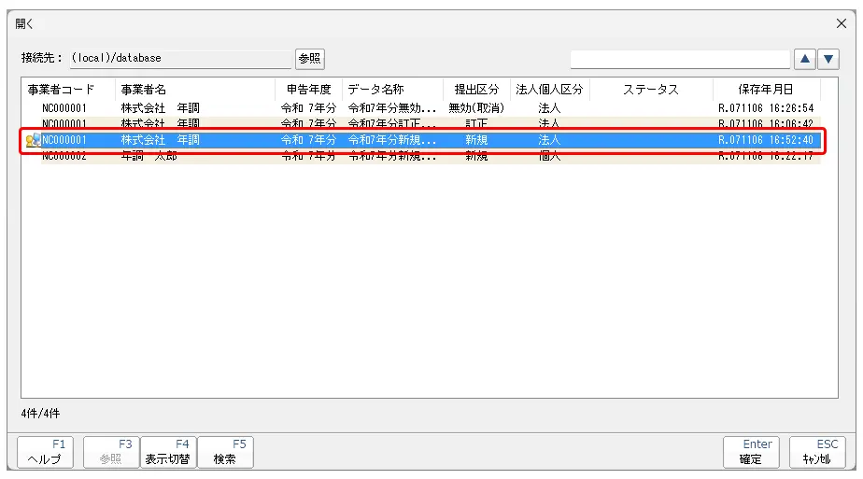Click the up arrow search navigation button
The width and height of the screenshot is (863, 479).
[x=805, y=59]
